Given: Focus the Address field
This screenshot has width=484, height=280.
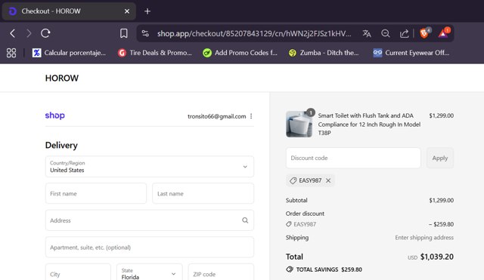Looking at the screenshot, I should 150,220.
